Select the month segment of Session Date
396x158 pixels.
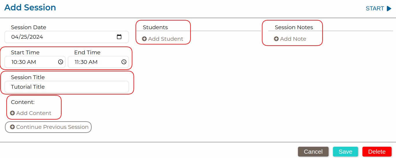coord(14,37)
